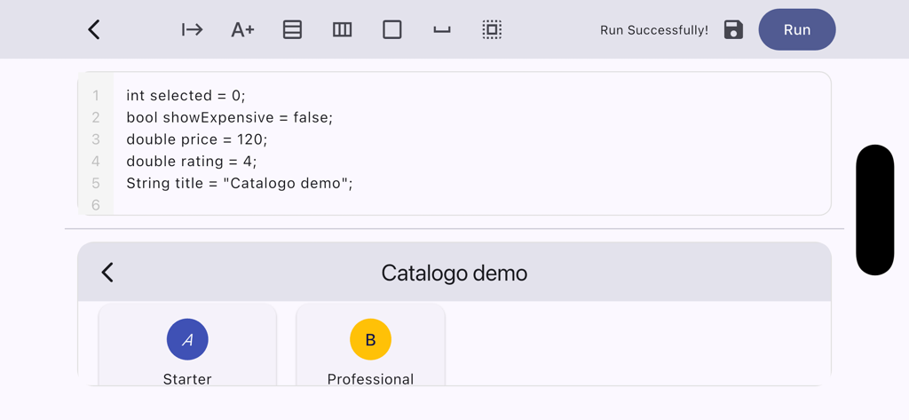The height and width of the screenshot is (420, 909).
Task: Open the Professional card
Action: pyautogui.click(x=370, y=345)
